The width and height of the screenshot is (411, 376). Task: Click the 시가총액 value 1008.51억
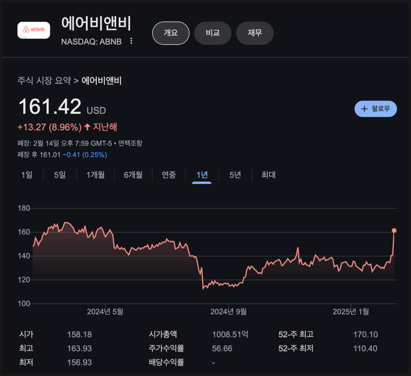230,335
